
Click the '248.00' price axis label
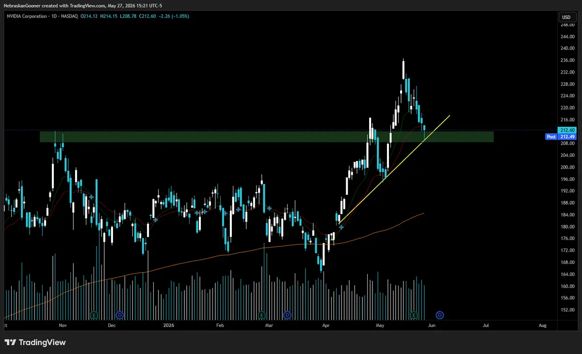tap(567, 25)
